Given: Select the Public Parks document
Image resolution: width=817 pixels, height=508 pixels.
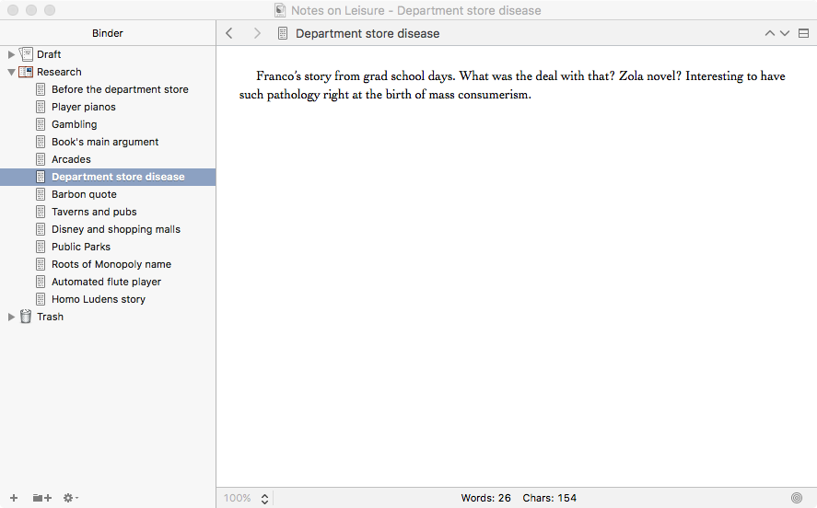Looking at the screenshot, I should (81, 247).
